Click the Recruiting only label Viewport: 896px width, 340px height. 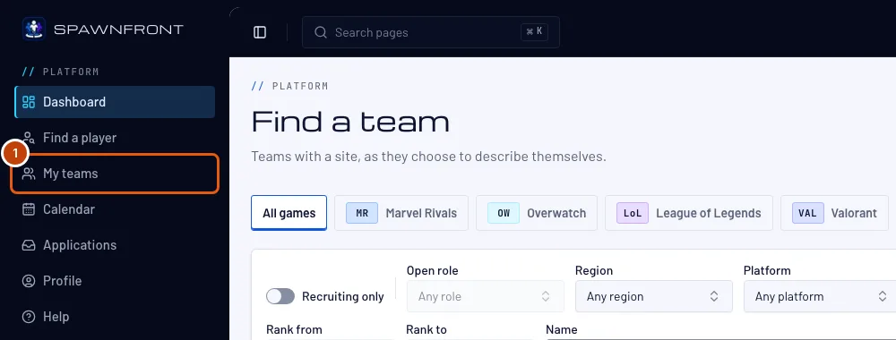coord(343,297)
